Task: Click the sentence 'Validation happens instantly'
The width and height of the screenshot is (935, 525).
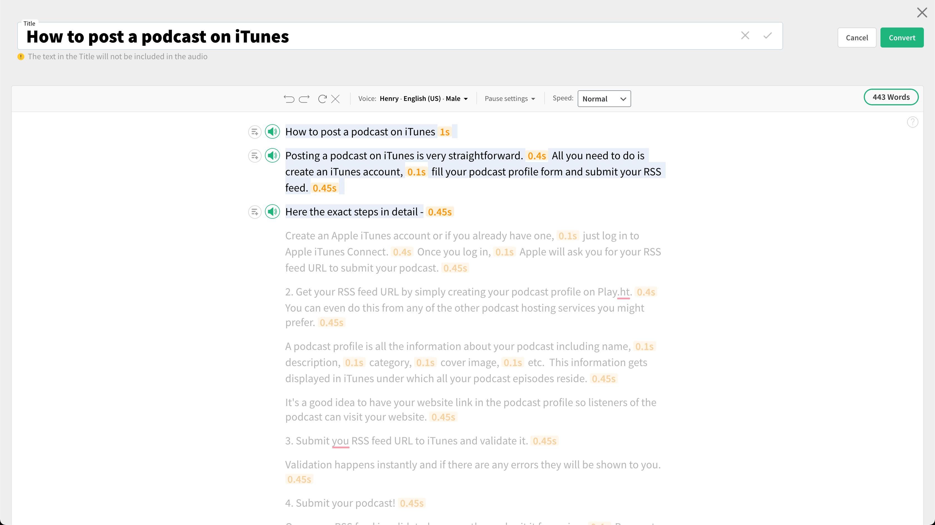Action: pos(473,465)
